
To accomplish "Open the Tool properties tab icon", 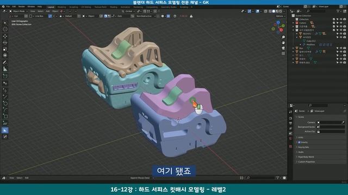I will [290, 112].
